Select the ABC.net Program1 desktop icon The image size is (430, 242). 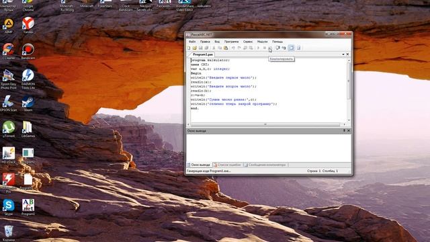coord(28,207)
